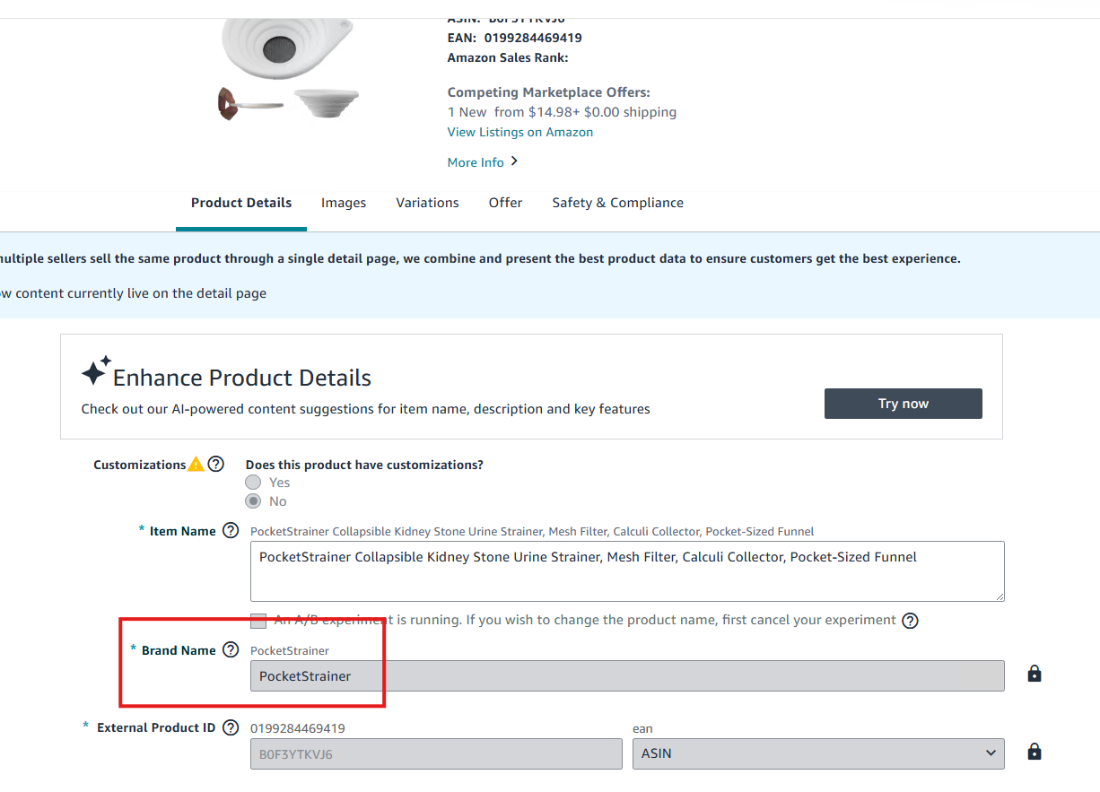The image size is (1100, 792).
Task: Toggle the A/B experiment checkbox
Action: tap(258, 621)
